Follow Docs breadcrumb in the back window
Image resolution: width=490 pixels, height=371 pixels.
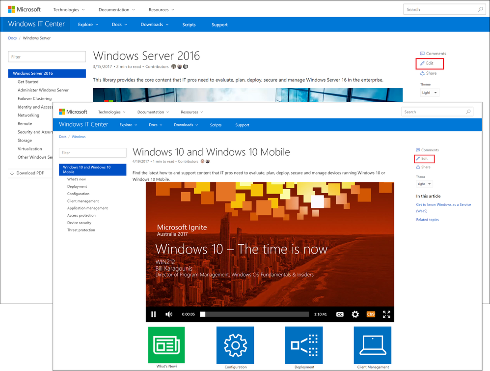(12, 38)
